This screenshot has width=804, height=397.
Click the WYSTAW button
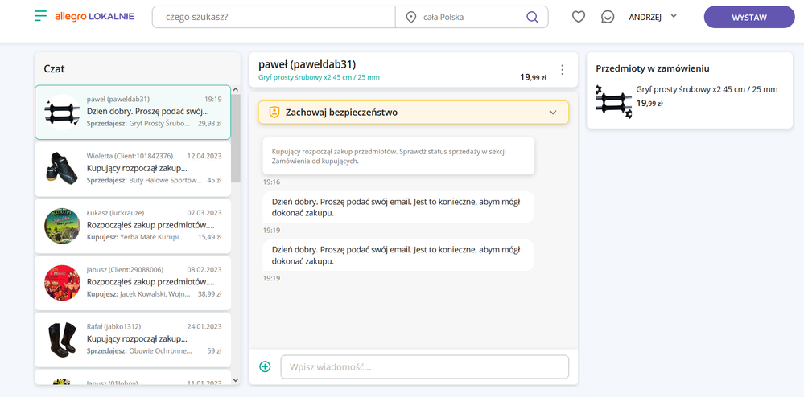pyautogui.click(x=748, y=17)
